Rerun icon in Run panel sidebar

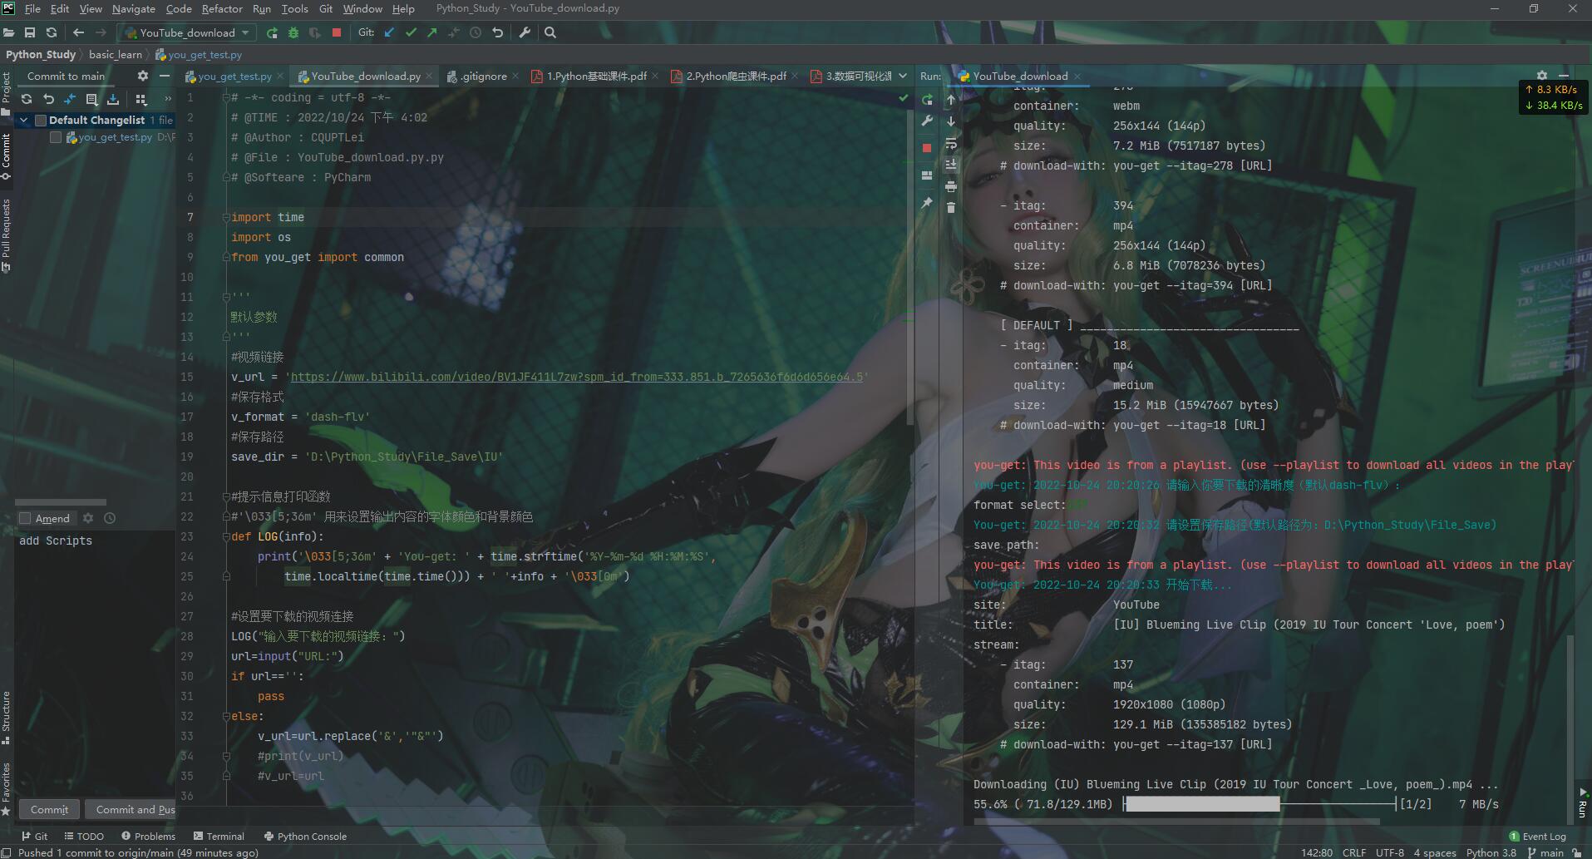pyautogui.click(x=927, y=100)
